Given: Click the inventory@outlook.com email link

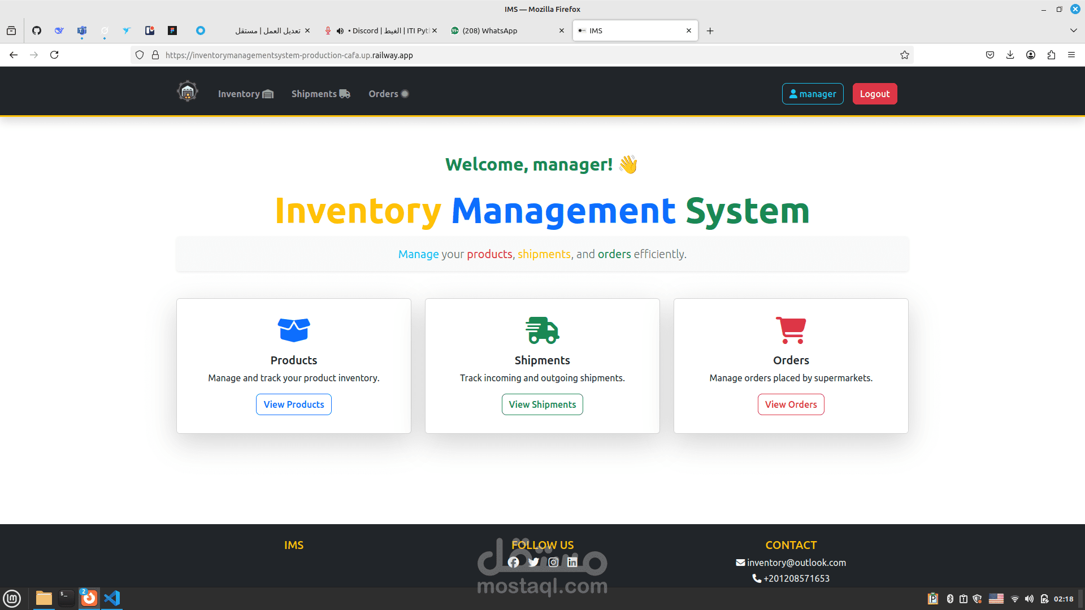Looking at the screenshot, I should [796, 563].
